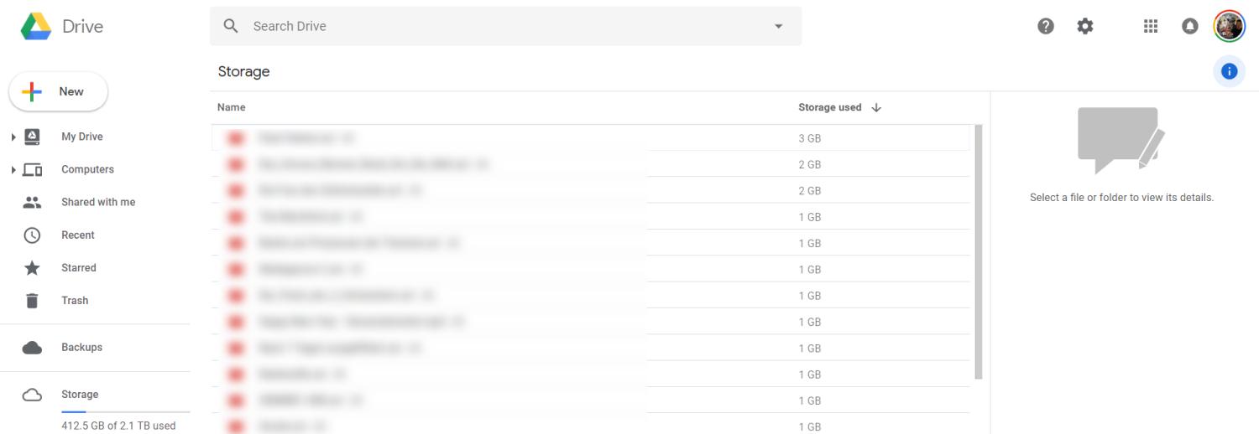Open the Settings gear icon
The image size is (1259, 434).
(1085, 26)
